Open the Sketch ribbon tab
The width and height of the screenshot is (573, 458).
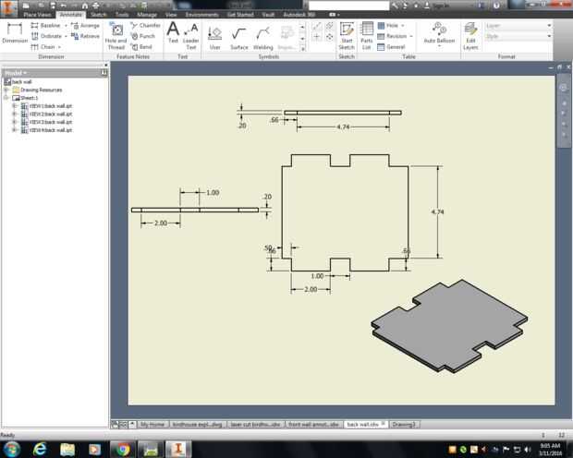coord(98,15)
